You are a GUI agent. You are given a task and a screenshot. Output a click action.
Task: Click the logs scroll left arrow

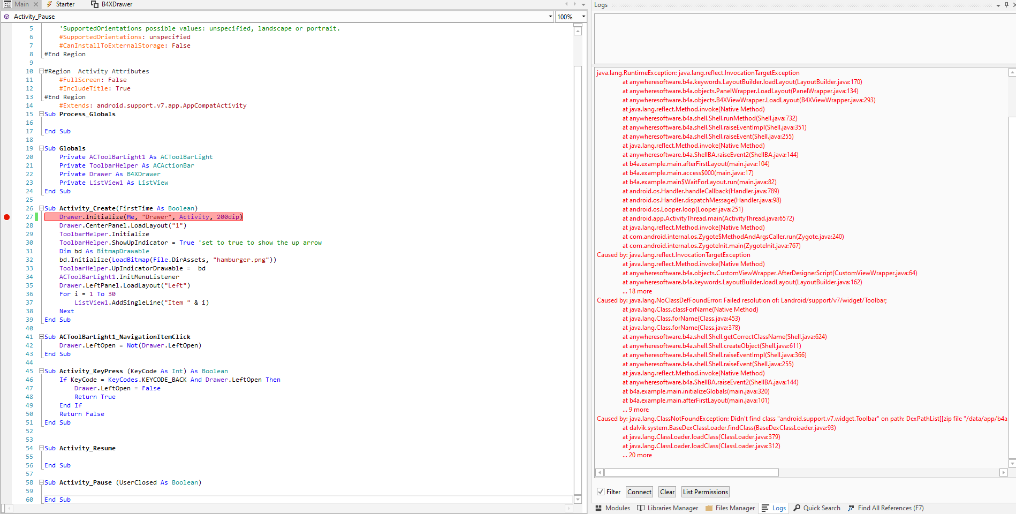pos(600,473)
